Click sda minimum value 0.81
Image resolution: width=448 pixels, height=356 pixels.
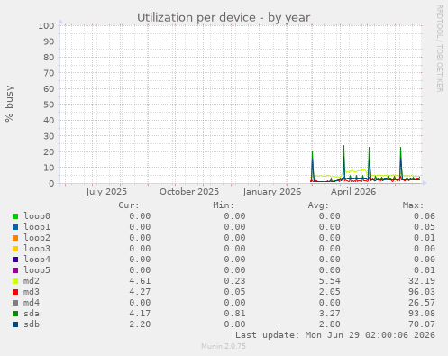pos(234,314)
